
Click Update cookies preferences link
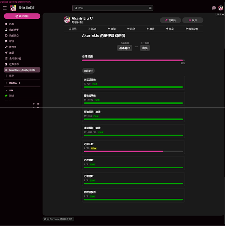pyautogui.click(x=15, y=2)
